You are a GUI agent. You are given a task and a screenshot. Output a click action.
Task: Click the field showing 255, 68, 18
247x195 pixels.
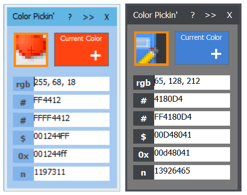(x=72, y=84)
